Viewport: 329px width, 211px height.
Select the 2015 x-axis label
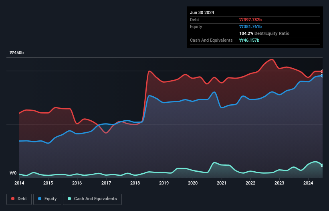[x=48, y=183]
